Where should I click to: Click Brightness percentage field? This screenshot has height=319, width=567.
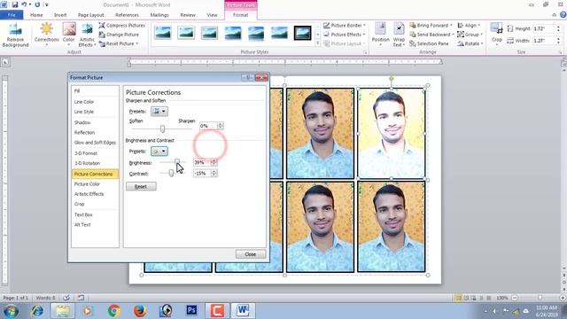pyautogui.click(x=202, y=163)
